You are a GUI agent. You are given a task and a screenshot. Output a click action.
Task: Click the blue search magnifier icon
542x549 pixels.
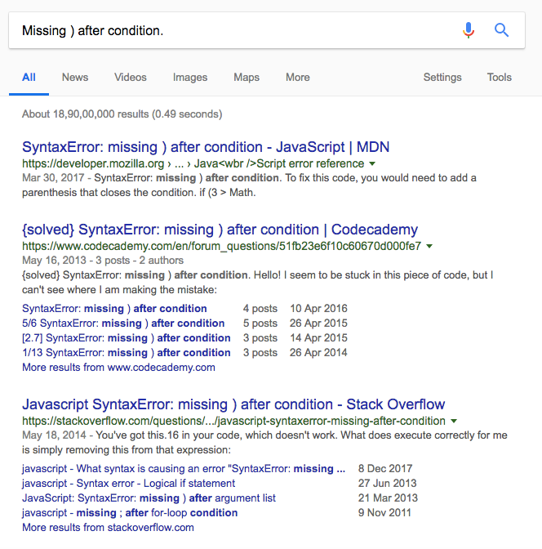[x=501, y=30]
